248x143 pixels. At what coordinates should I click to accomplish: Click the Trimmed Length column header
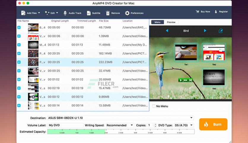coord(87,21)
